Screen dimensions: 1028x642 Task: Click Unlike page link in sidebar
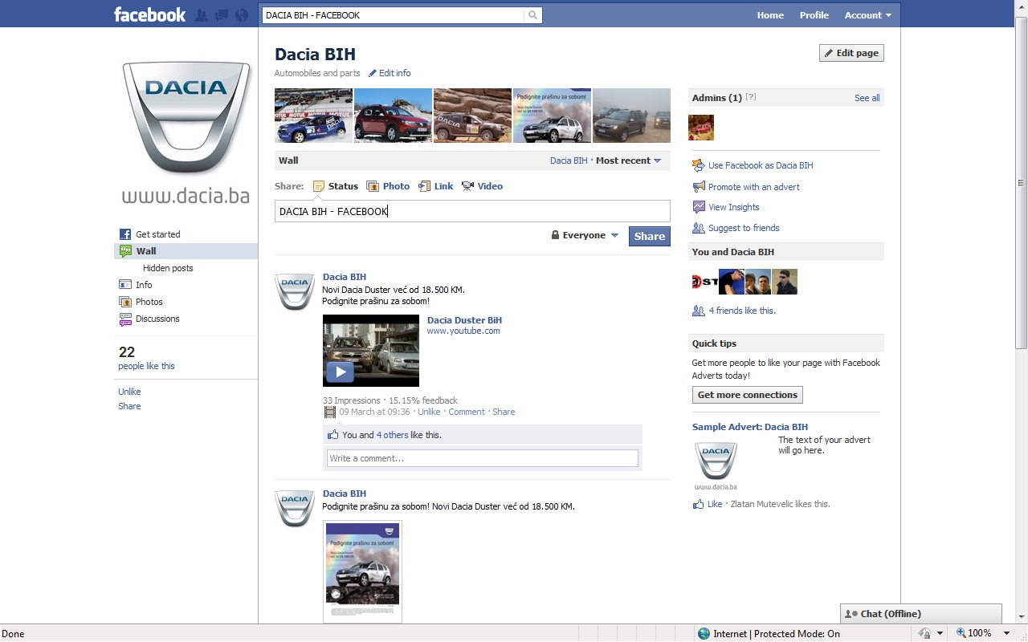(129, 392)
